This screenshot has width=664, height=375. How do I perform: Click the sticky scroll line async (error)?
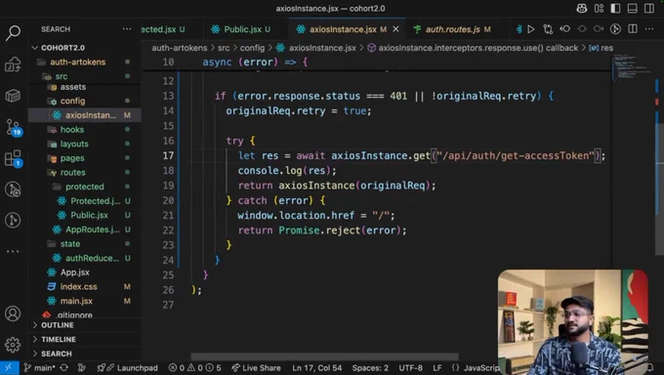click(256, 62)
